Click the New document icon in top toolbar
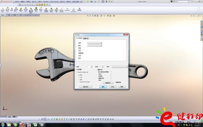This screenshot has width=203, height=127. [x=84, y=2]
